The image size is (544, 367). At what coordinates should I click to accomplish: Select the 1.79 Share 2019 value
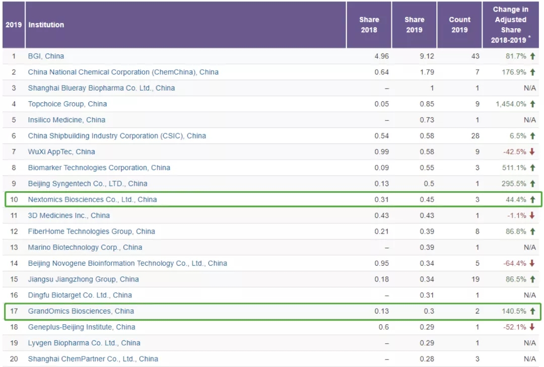tap(427, 72)
